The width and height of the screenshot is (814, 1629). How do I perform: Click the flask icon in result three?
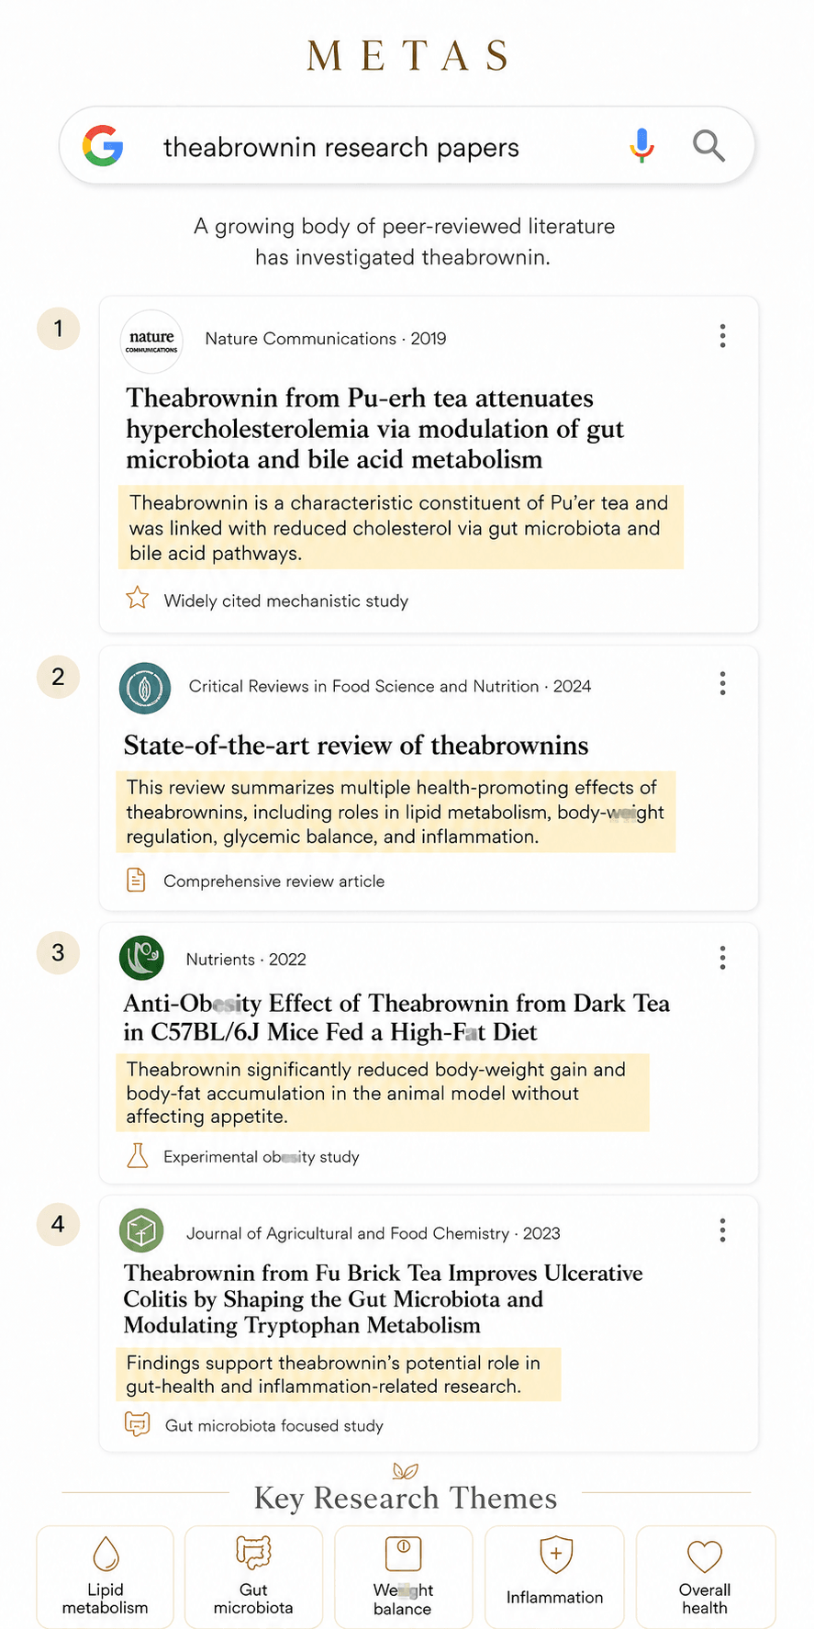137,1155
